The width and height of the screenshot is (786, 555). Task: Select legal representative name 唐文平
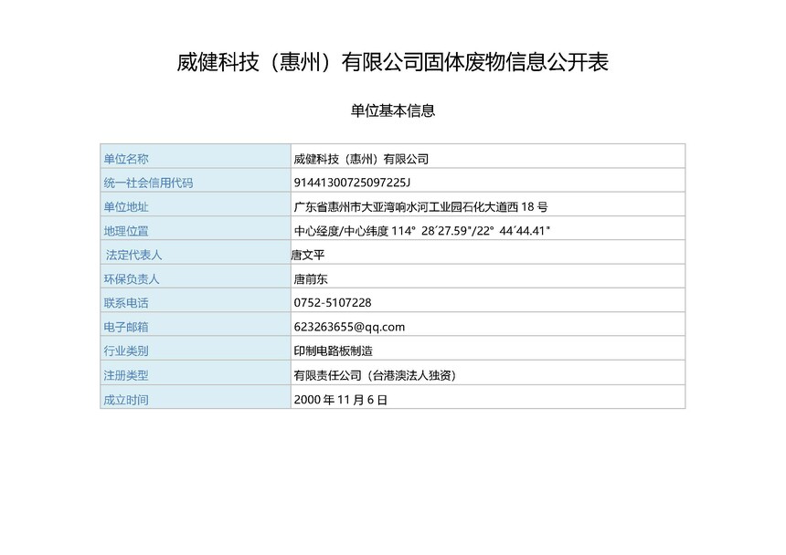click(307, 255)
